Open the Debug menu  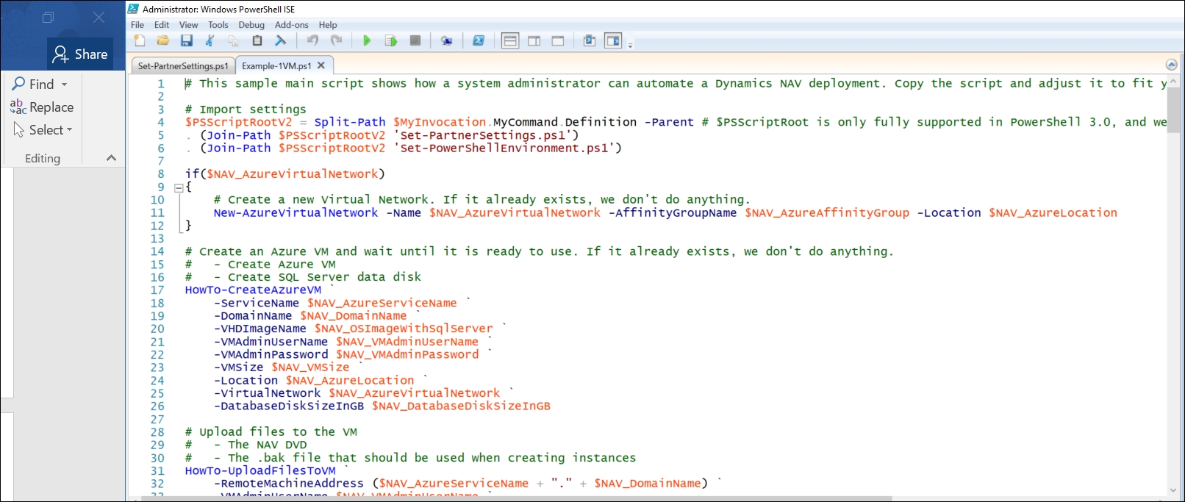click(251, 25)
